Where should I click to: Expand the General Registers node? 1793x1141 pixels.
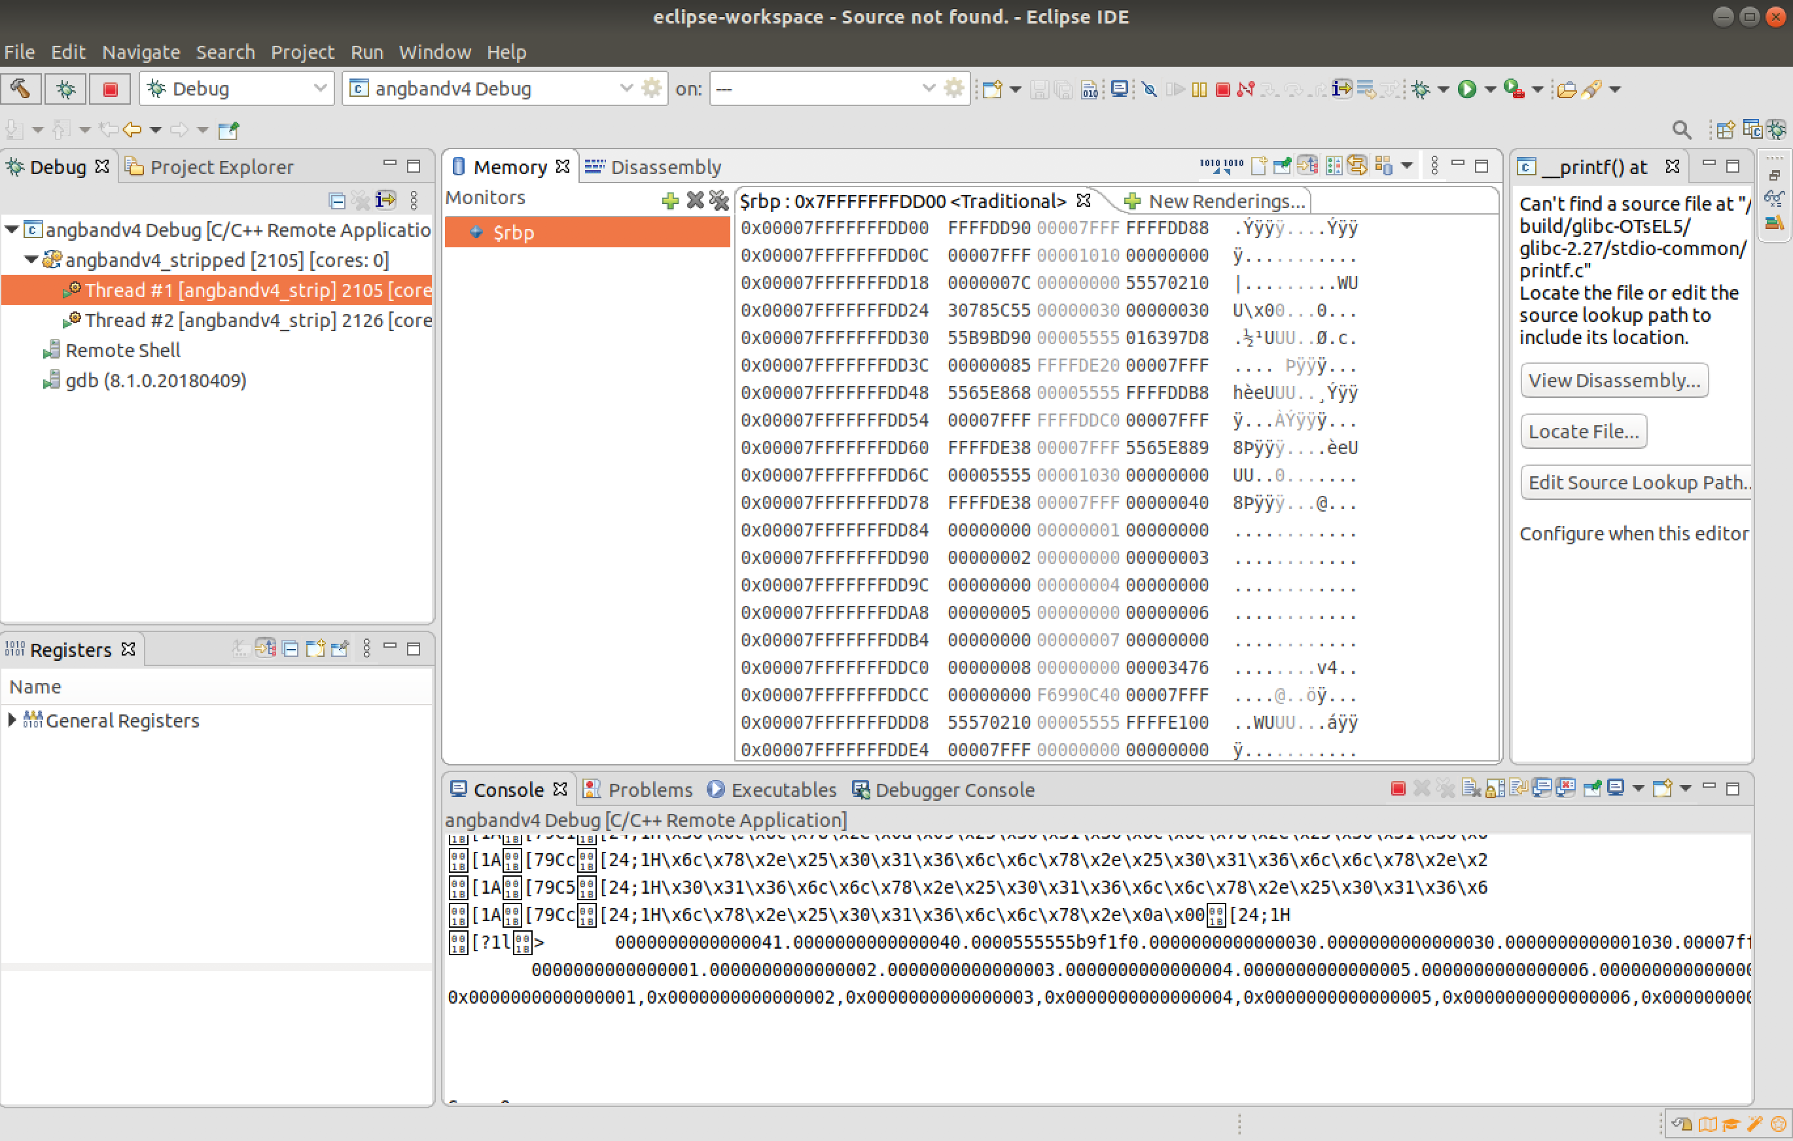tap(12, 720)
